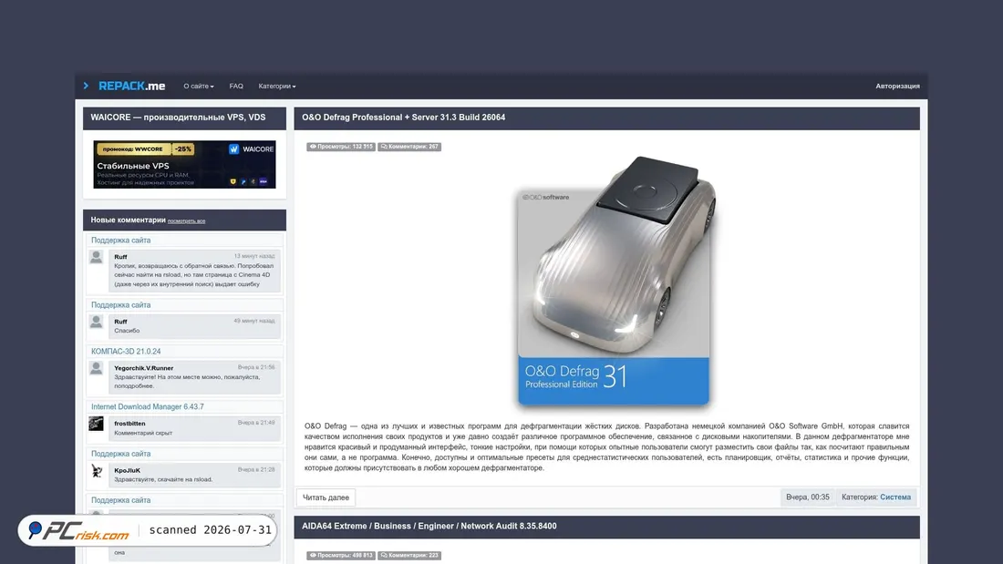Click the Комментарий скрыт text
Viewport: 1003px width, 564px height.
[143, 434]
